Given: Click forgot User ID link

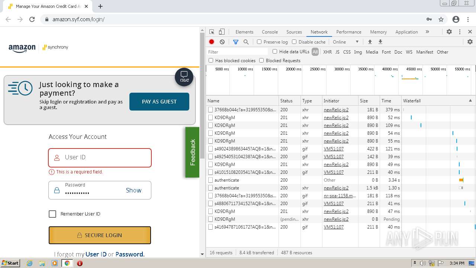Looking at the screenshot, I should coord(96,254).
